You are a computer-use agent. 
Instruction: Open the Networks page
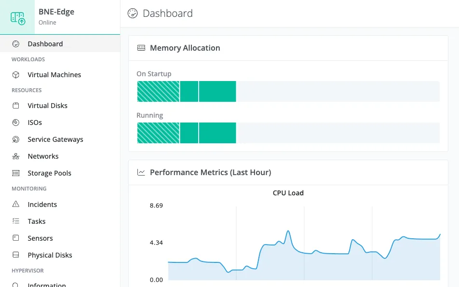coord(60,156)
